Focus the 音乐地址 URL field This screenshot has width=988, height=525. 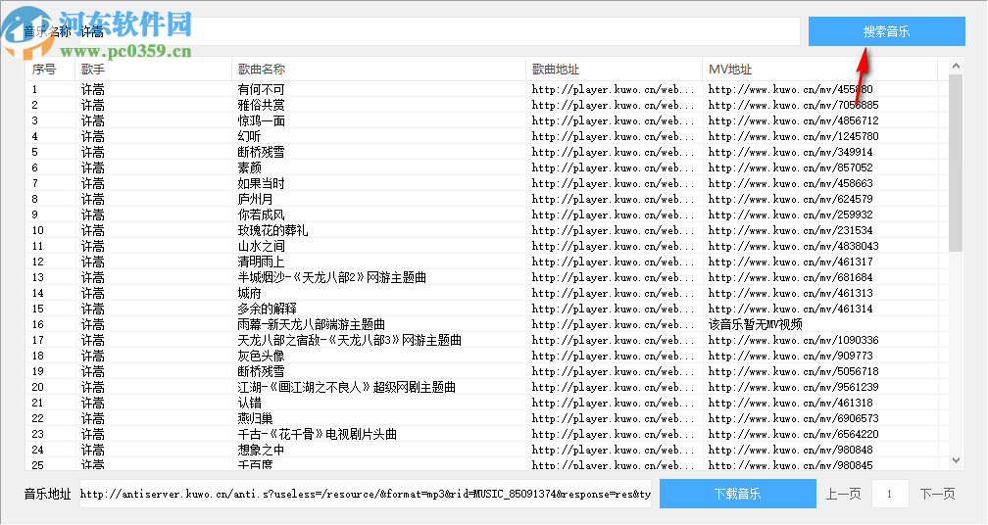click(366, 495)
